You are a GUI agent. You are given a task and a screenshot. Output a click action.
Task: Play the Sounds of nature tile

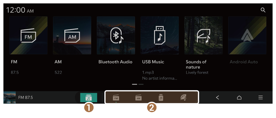pos(203,35)
